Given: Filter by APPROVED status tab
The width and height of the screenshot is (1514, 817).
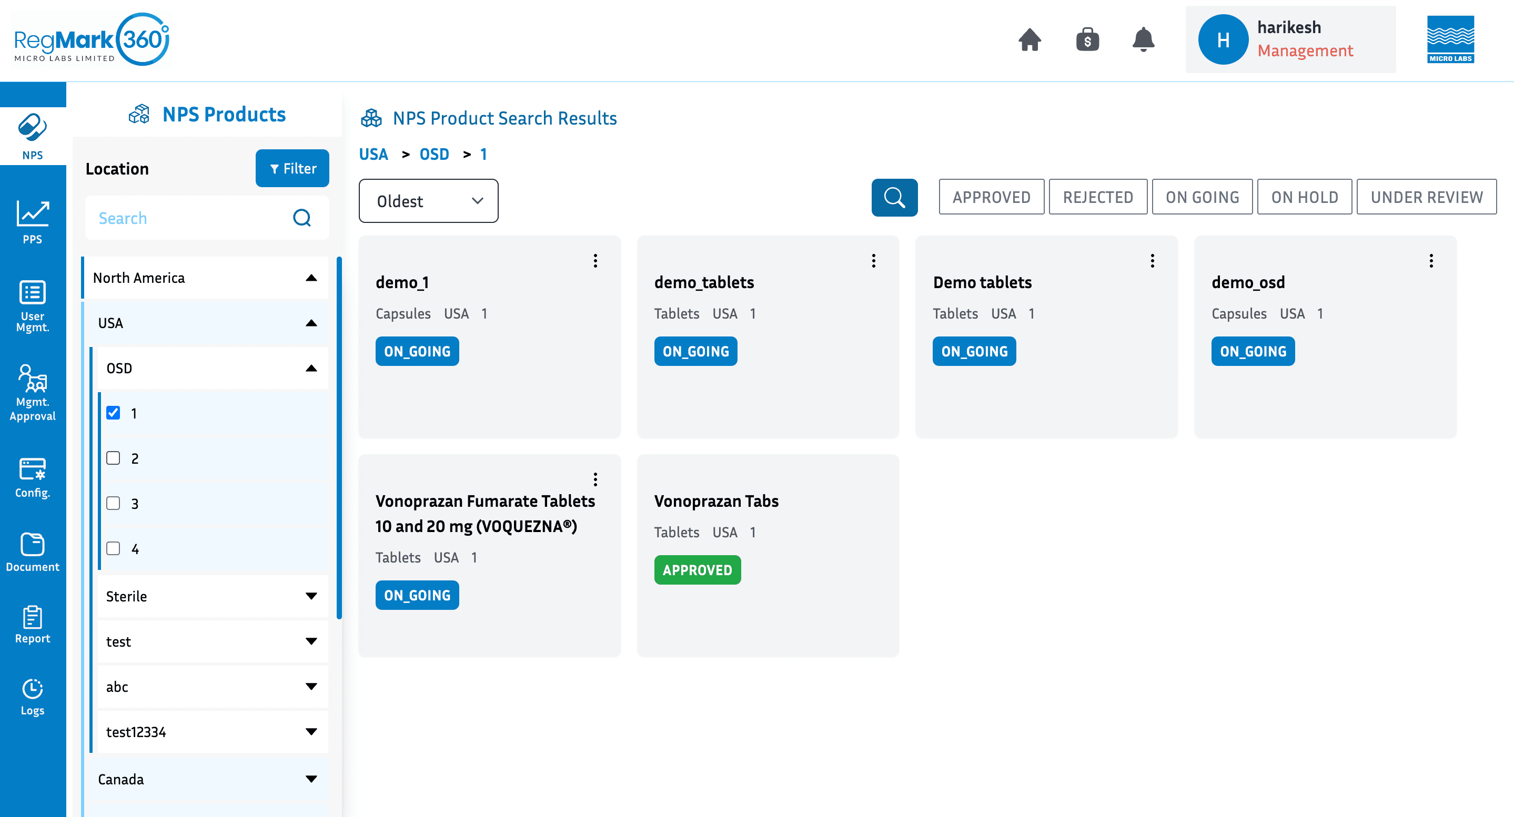Looking at the screenshot, I should [x=991, y=197].
